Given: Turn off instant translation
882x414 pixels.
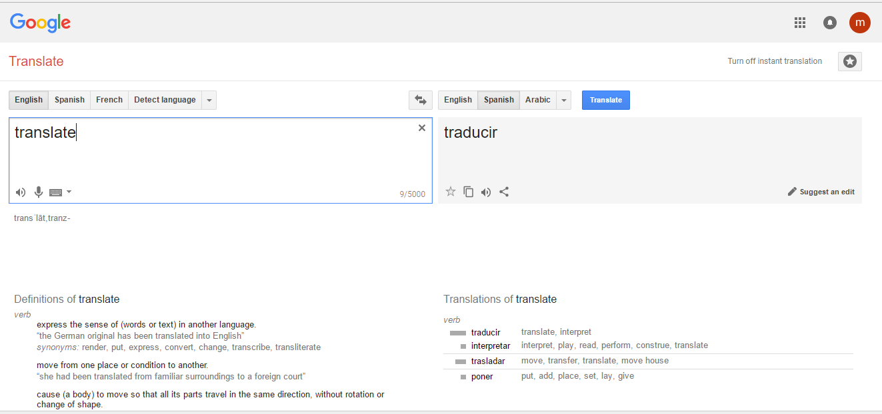Looking at the screenshot, I should click(775, 61).
